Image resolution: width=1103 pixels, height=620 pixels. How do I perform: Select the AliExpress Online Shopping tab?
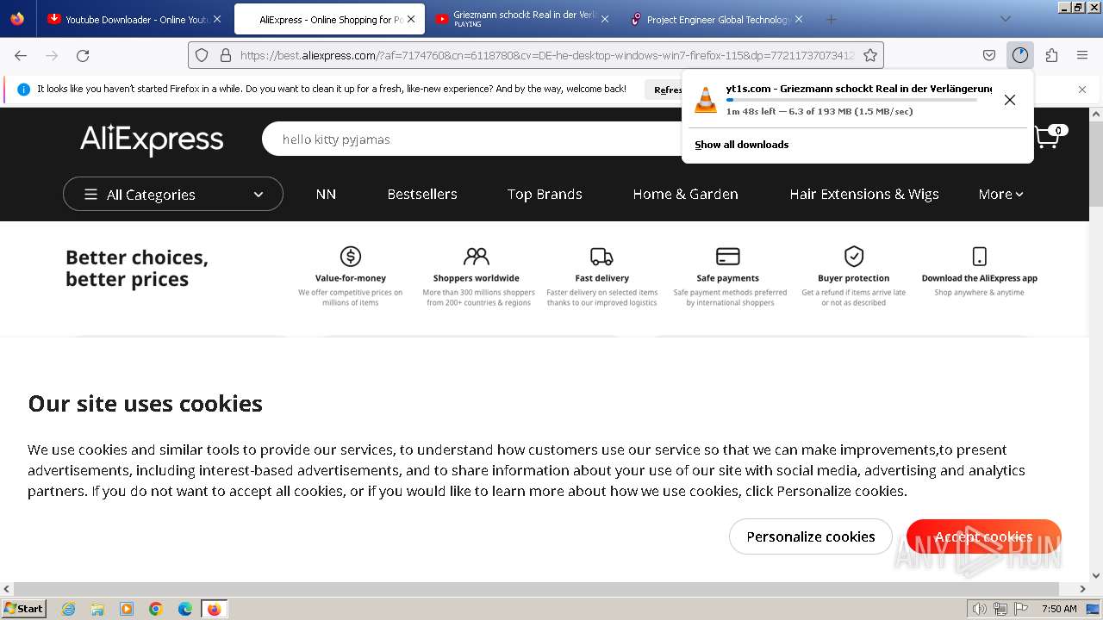point(328,19)
